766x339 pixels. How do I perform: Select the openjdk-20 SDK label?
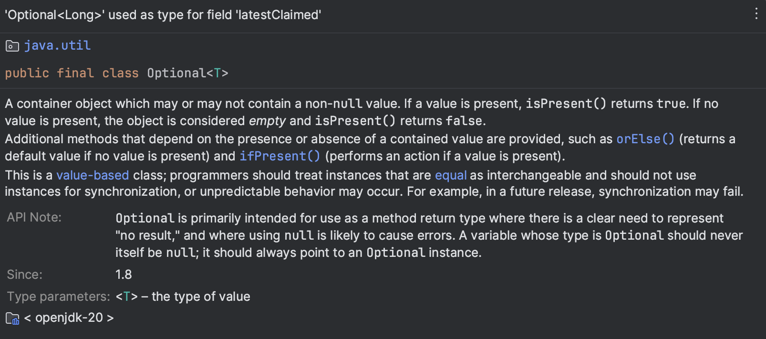(70, 318)
